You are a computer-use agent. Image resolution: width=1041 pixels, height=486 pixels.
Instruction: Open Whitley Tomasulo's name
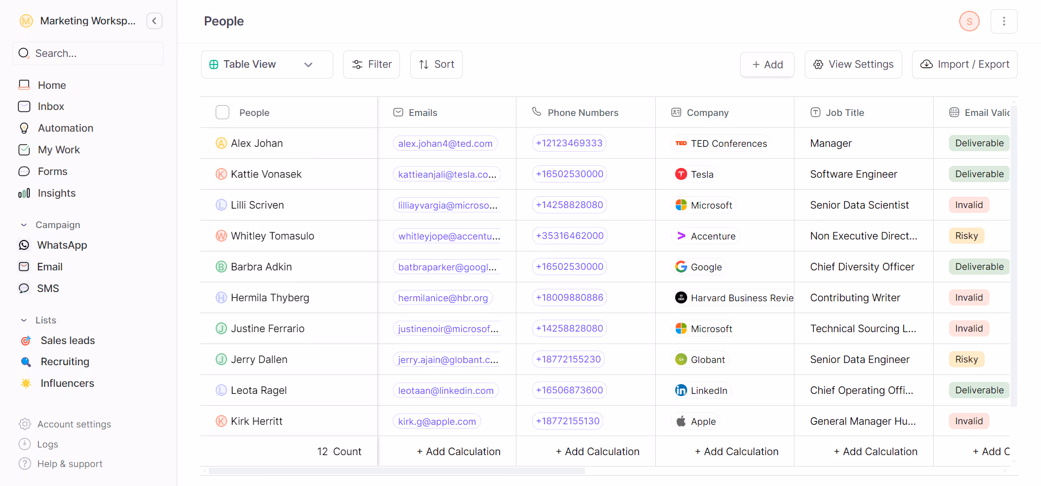[273, 236]
